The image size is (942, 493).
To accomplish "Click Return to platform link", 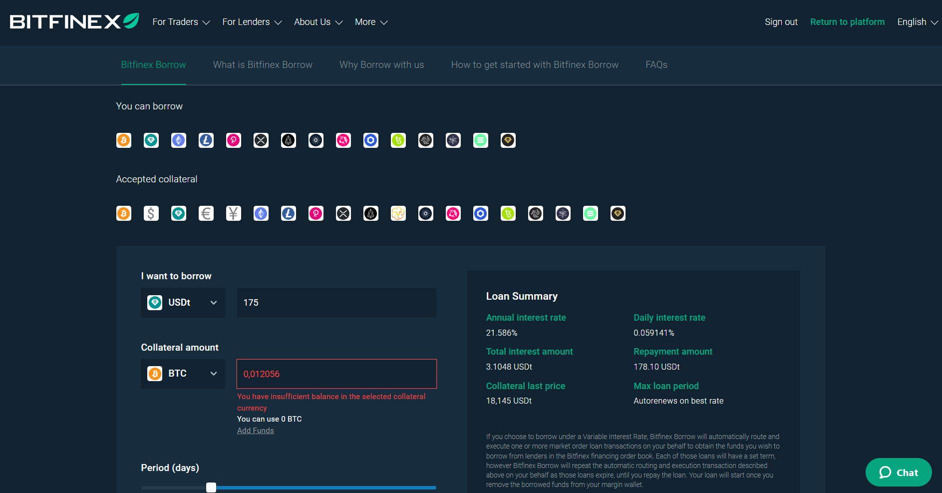I will coord(847,22).
